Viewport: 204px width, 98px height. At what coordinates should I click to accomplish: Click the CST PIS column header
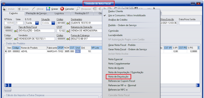tap(183, 48)
